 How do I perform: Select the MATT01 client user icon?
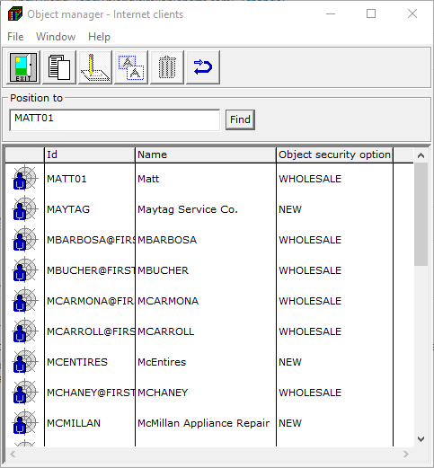point(25,178)
